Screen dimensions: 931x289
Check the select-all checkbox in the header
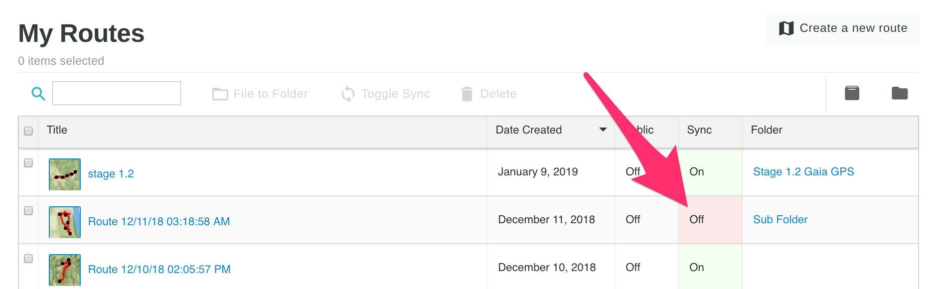(x=28, y=131)
